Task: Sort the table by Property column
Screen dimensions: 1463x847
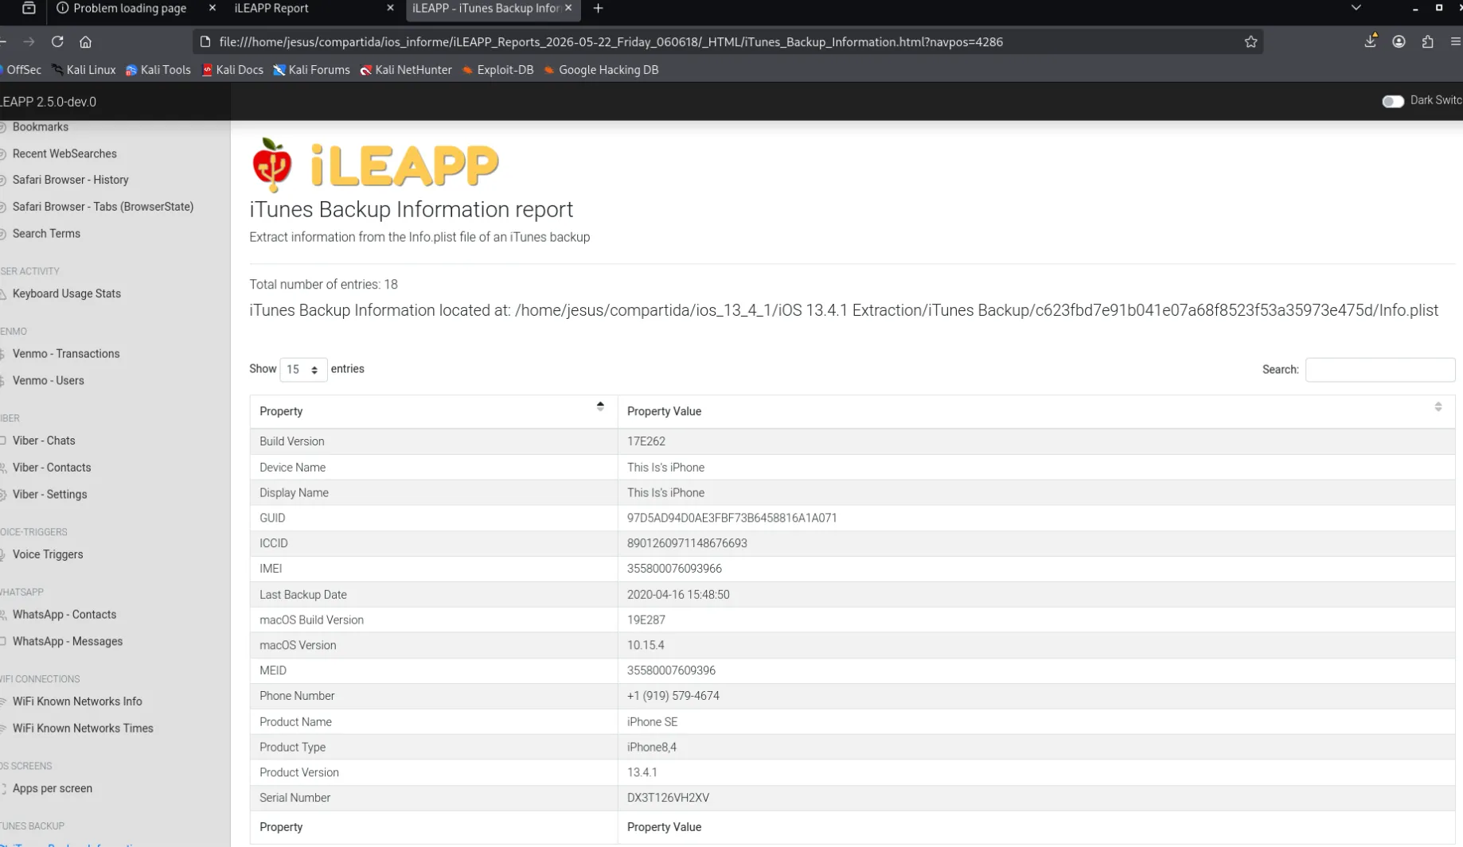Action: pos(434,411)
